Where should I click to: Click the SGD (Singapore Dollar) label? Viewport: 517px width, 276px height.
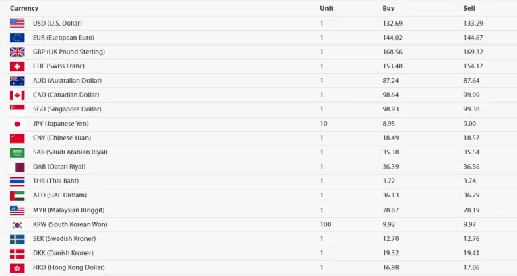click(x=67, y=109)
